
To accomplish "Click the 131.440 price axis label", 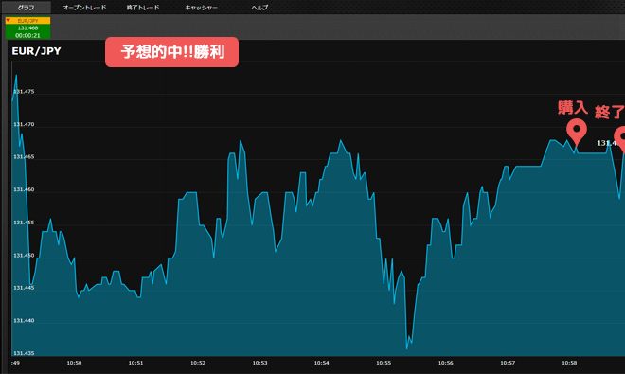I will (24, 320).
